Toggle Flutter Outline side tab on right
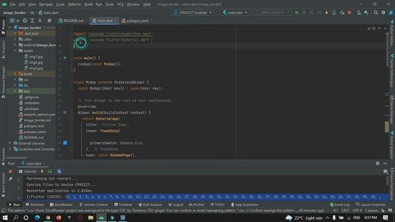395x222 pixels. (x=392, y=33)
